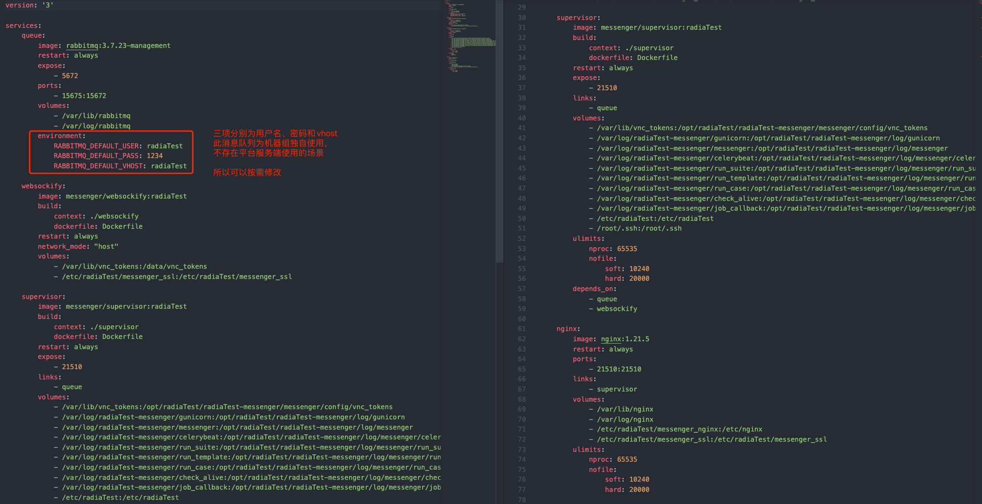Click the version key in the first line
Image resolution: width=982 pixels, height=504 pixels.
point(19,5)
